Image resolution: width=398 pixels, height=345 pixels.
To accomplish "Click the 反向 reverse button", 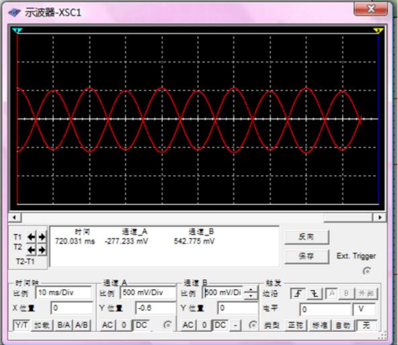I will point(307,237).
